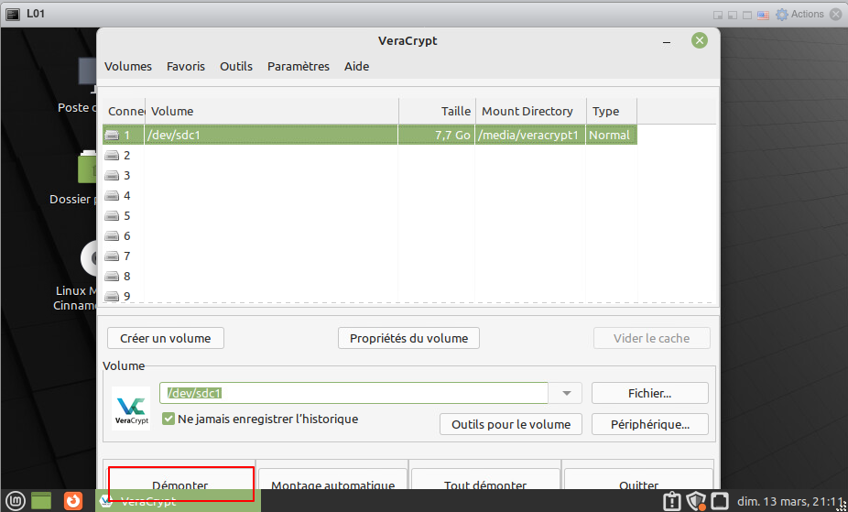Open the Outils pour le volume menu button
848x512 pixels.
point(510,424)
